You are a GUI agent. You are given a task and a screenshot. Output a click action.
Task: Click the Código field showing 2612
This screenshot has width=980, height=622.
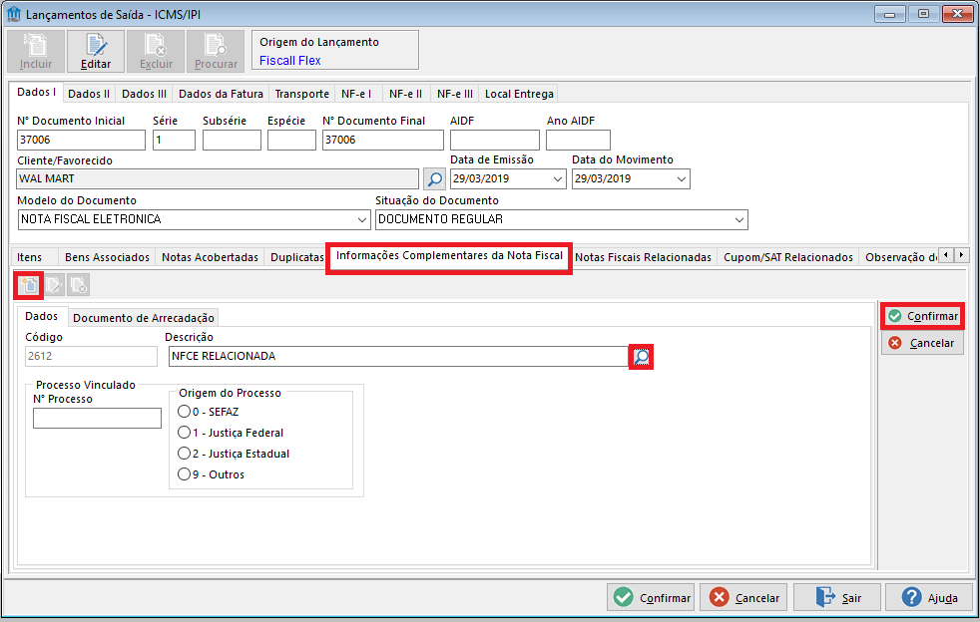91,356
